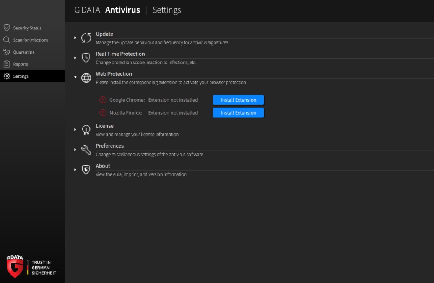
Task: Click the Update heading
Action: coord(104,34)
